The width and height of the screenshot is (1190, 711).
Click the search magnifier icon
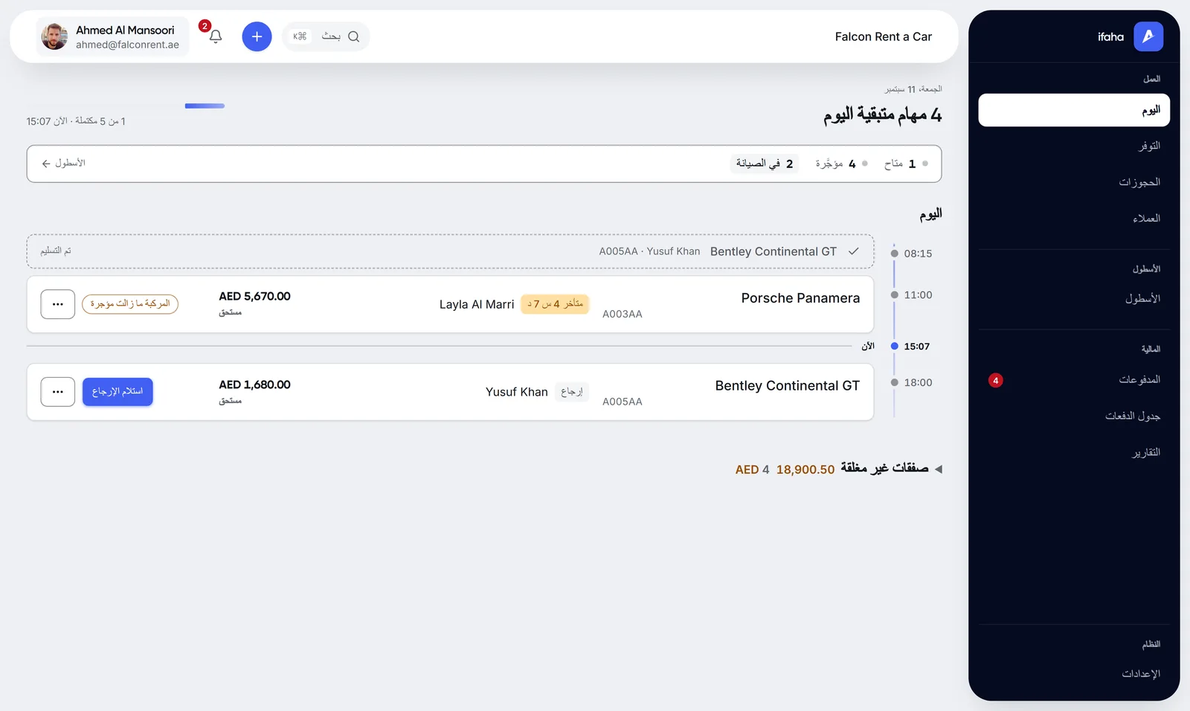click(354, 36)
